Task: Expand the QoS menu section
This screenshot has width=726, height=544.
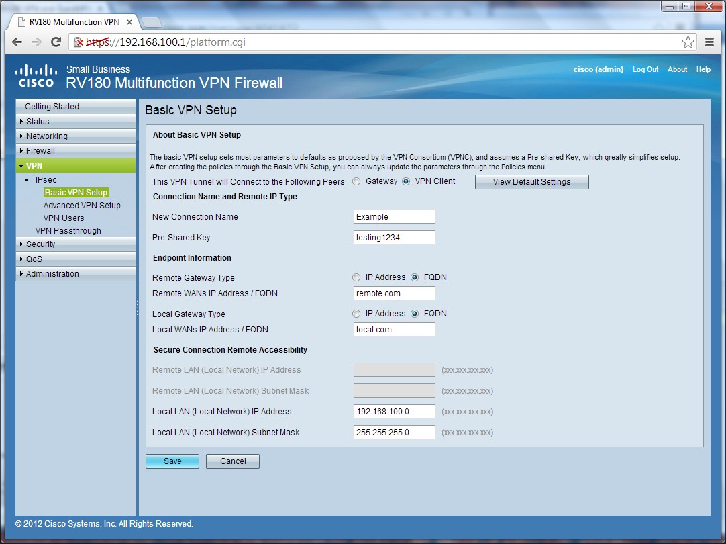Action: click(x=75, y=259)
